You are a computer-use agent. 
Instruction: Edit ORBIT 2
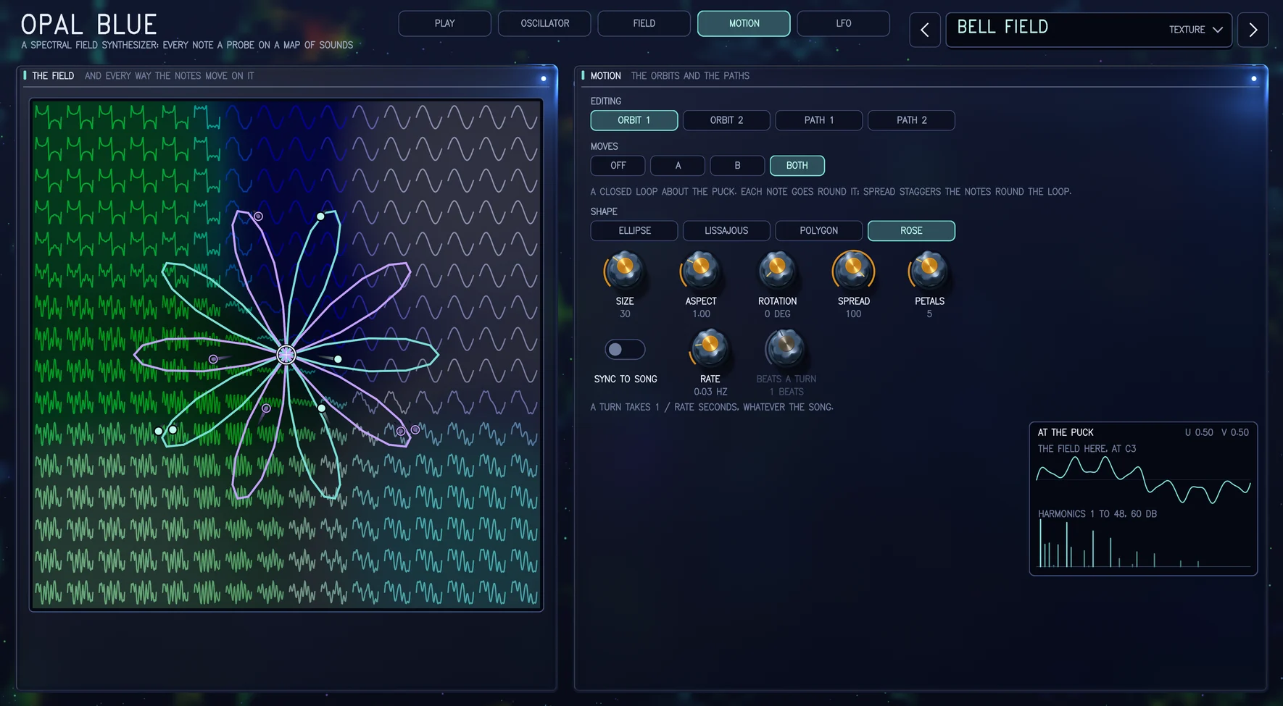click(726, 120)
